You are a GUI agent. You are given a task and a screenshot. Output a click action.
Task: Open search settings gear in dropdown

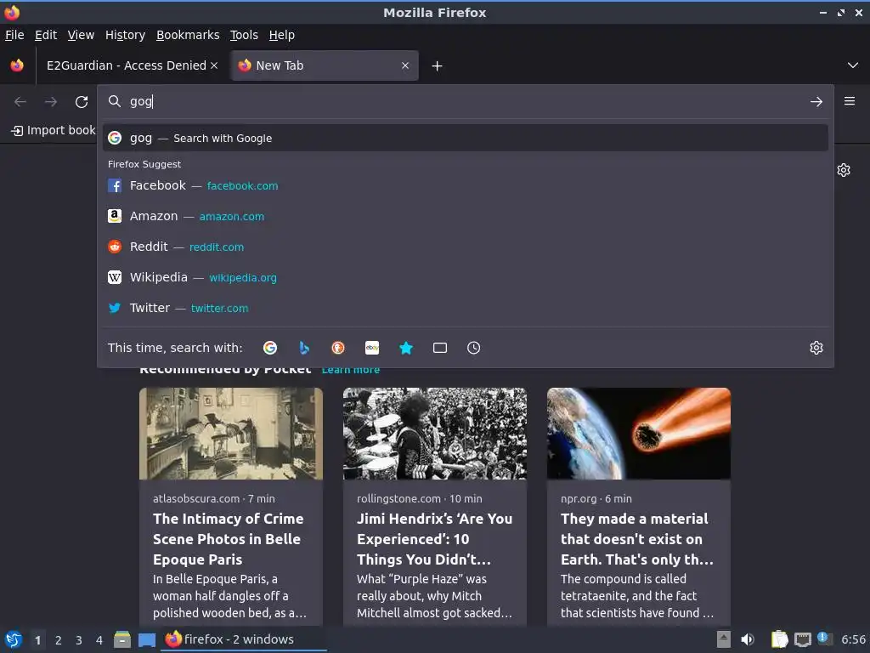point(816,348)
